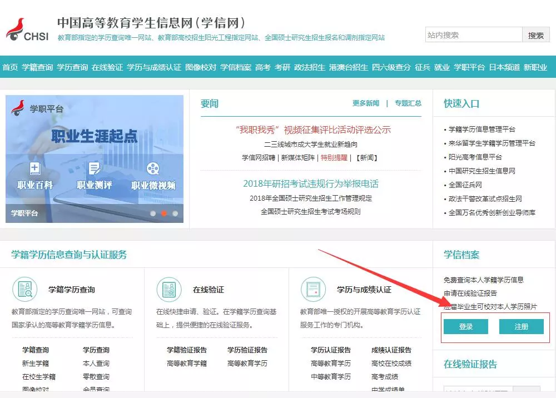Open 在线验证 in the navigation bar
This screenshot has height=398, width=556.
click(107, 67)
